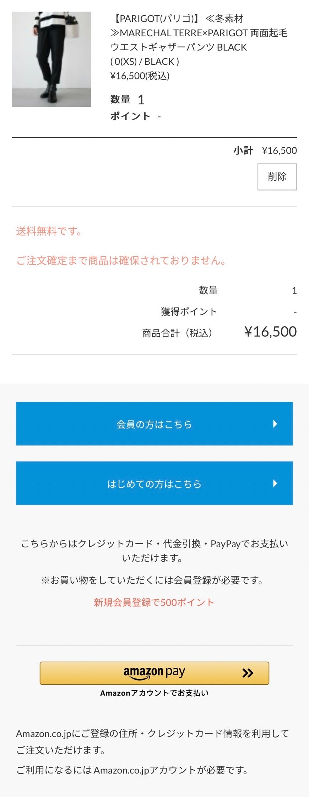Click the double chevron on Amazon Pay button

(248, 673)
